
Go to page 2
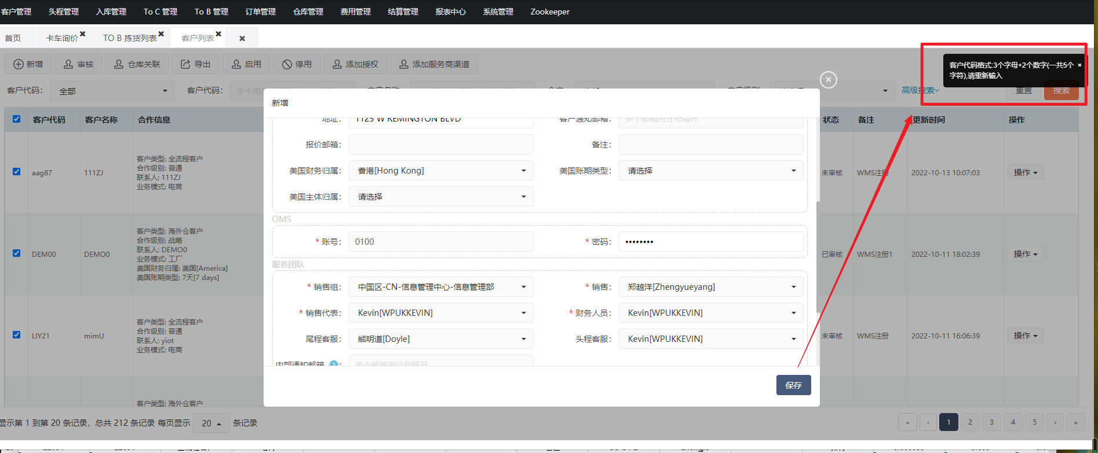pyautogui.click(x=970, y=422)
